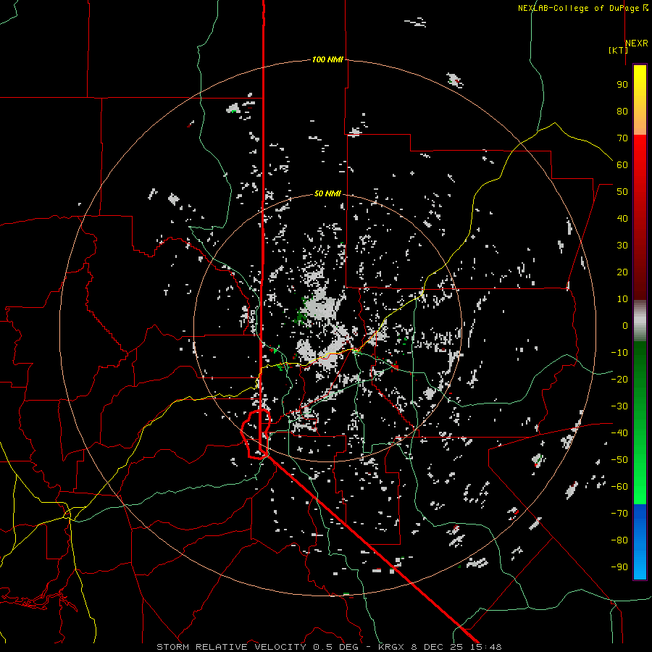
Task: Click the gray zero-velocity segment of color bar
Action: tap(640, 321)
